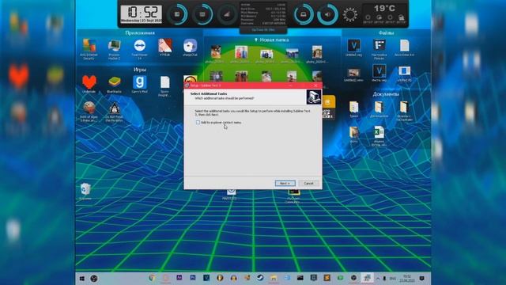Select the Do Not Feed the Monkeys icon

point(114,112)
